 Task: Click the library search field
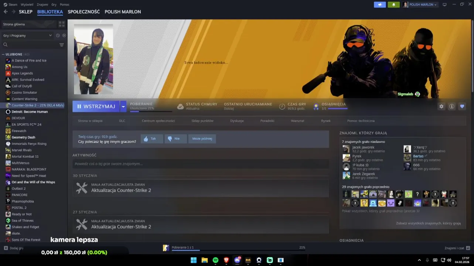coord(30,45)
